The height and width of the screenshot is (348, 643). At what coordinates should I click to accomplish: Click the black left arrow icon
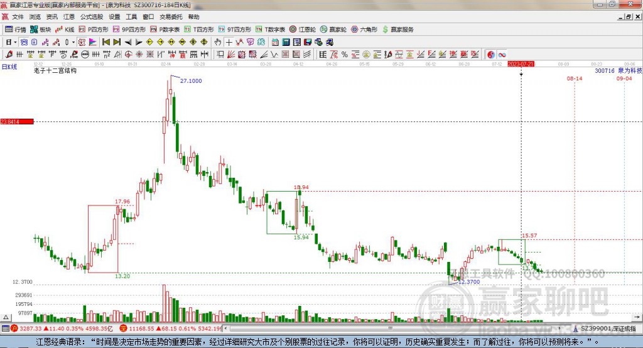click(x=128, y=42)
